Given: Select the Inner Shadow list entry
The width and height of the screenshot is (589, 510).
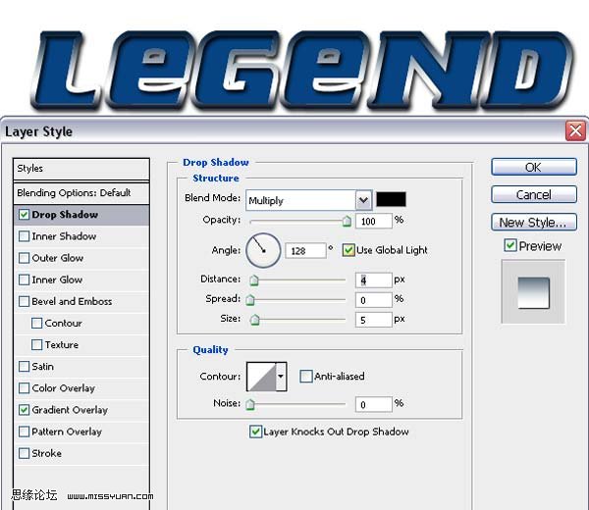Looking at the screenshot, I should [x=81, y=236].
